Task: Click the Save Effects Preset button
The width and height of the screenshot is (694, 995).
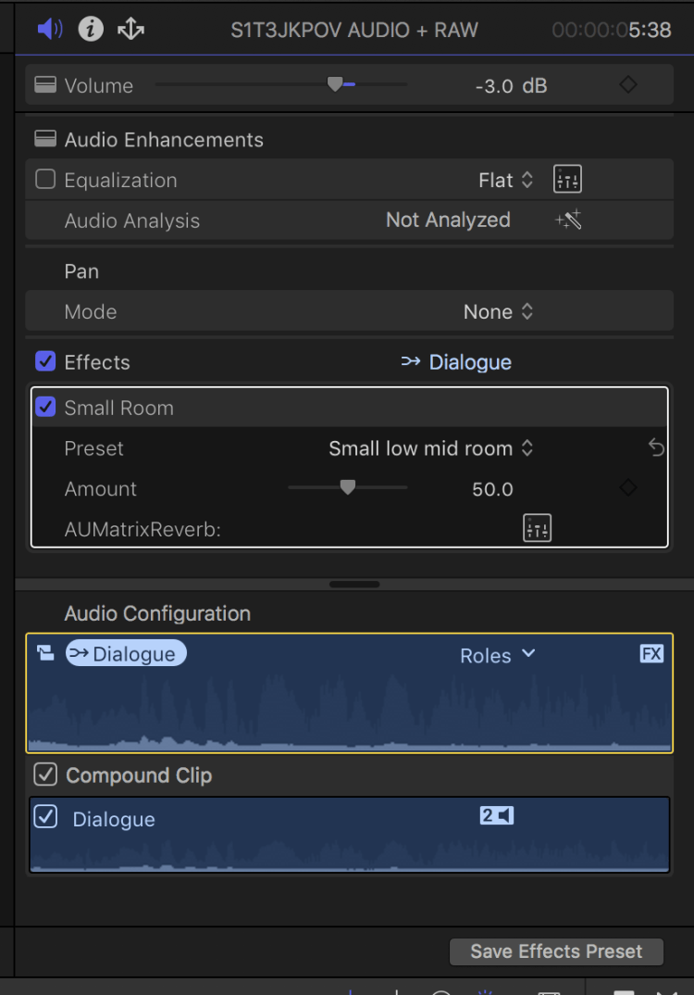Action: 556,951
